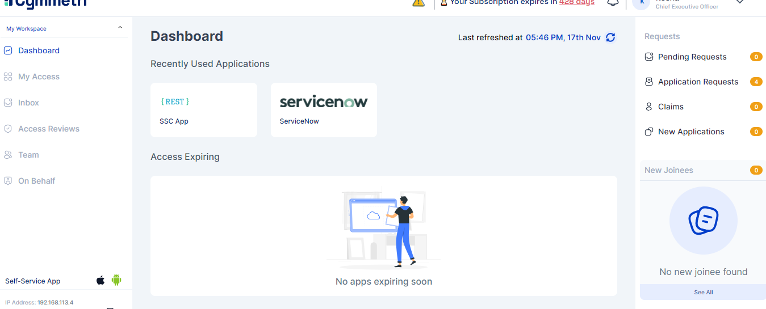Select Access Reviews from the sidebar
The image size is (766, 309).
click(49, 129)
